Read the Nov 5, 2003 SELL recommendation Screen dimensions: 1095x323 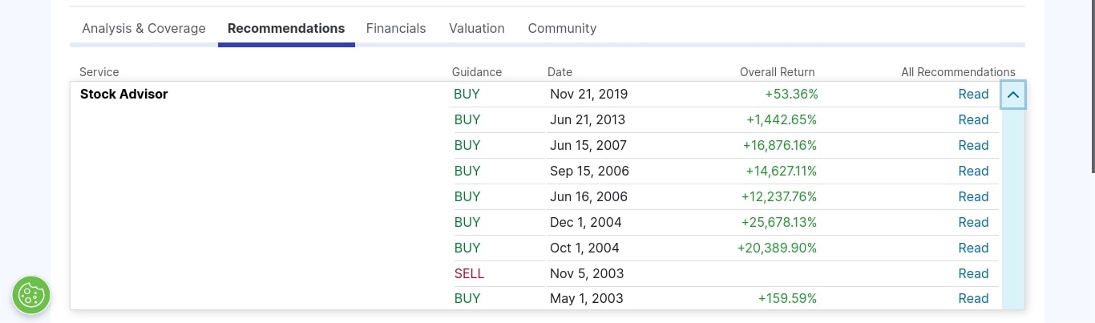pos(973,273)
